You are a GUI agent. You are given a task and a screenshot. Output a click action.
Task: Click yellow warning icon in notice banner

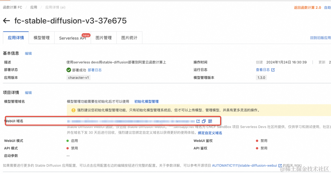coord(73,110)
